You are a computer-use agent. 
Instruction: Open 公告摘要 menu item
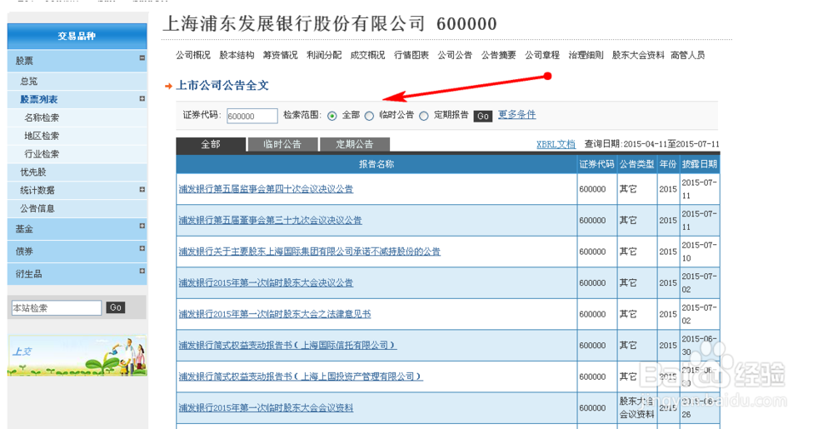[498, 55]
